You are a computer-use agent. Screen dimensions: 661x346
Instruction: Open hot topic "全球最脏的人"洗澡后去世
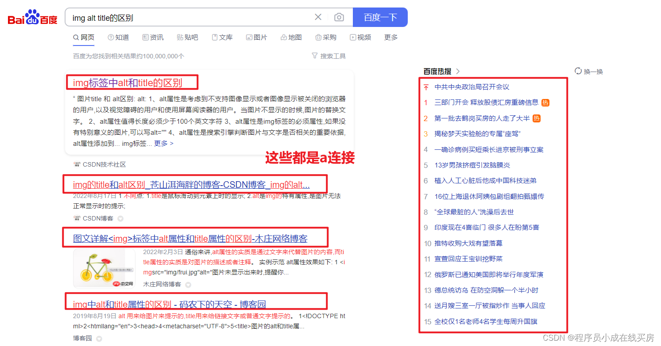click(474, 212)
